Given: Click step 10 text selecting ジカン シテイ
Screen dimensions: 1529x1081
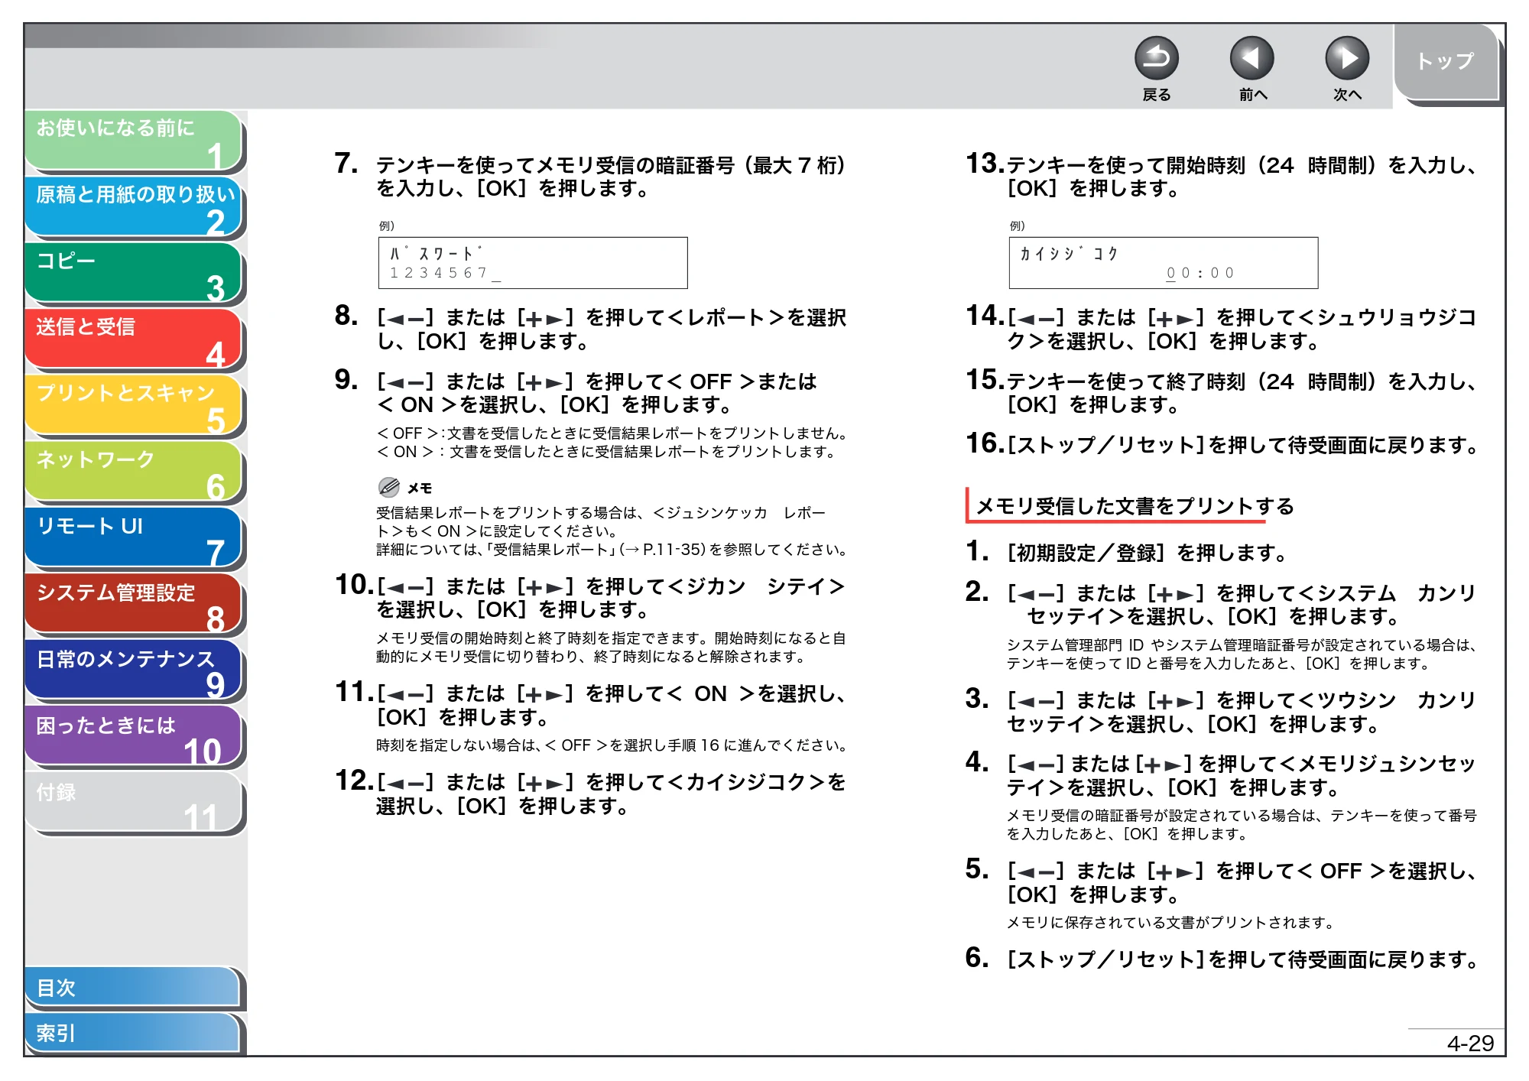Looking at the screenshot, I should coord(610,598).
